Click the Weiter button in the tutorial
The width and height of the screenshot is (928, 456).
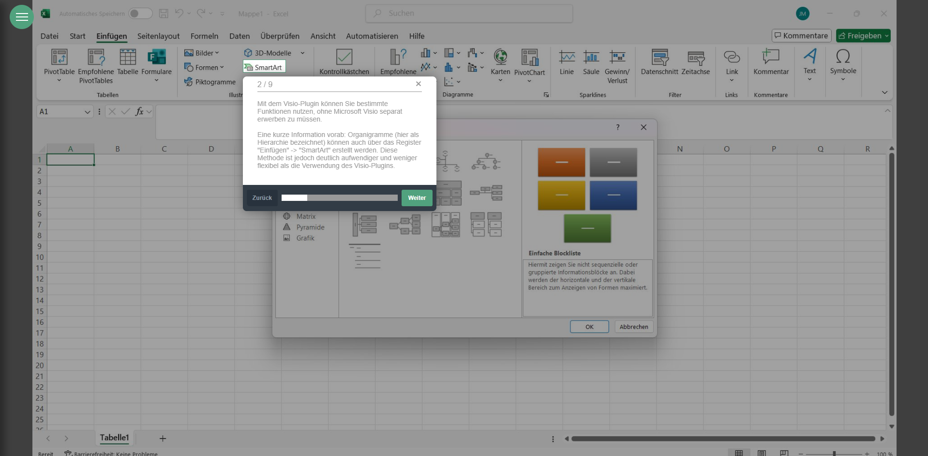pyautogui.click(x=417, y=198)
